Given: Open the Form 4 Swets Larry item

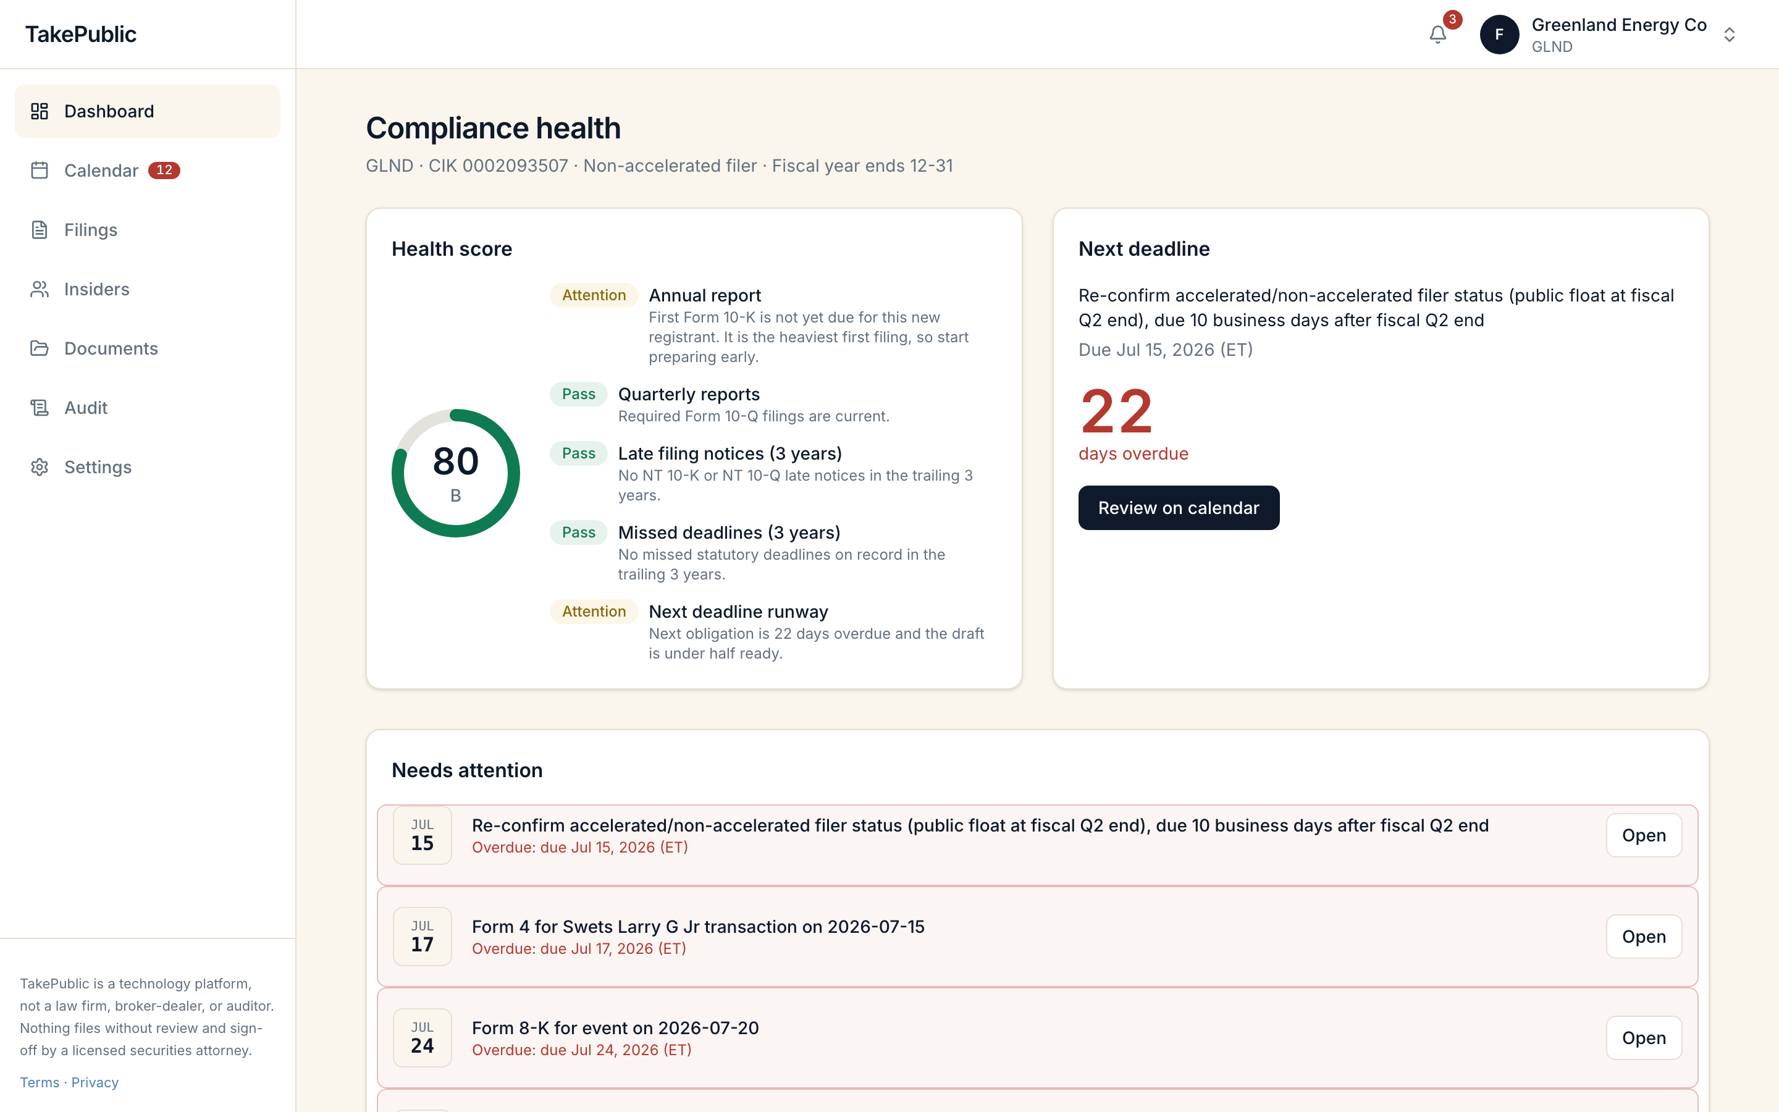Looking at the screenshot, I should 1644,936.
